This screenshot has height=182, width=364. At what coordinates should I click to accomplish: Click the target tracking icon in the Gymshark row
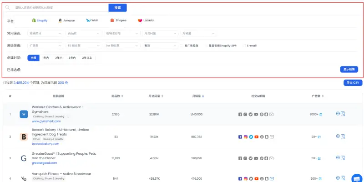click(338, 113)
